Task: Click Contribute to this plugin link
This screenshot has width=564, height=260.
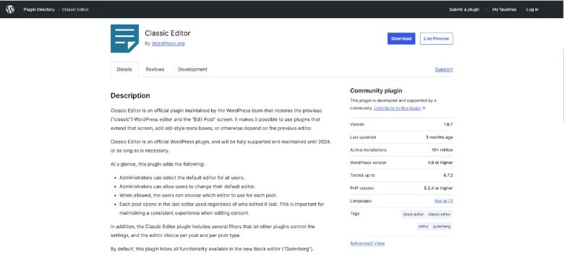Action: coord(397,108)
